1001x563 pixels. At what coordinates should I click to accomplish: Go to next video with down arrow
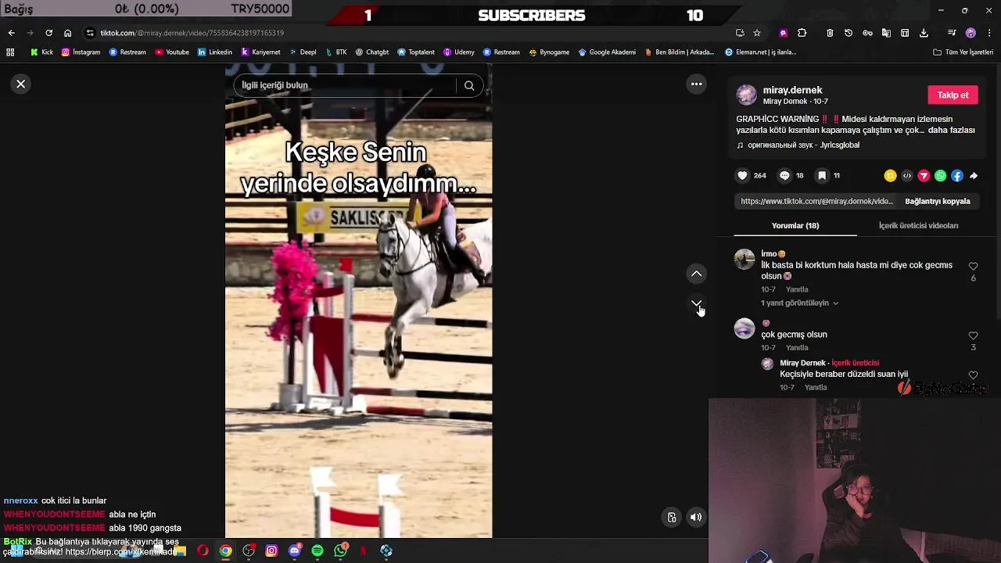696,303
